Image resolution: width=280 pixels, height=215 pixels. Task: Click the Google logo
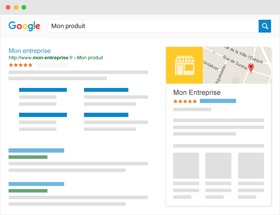pyautogui.click(x=24, y=26)
